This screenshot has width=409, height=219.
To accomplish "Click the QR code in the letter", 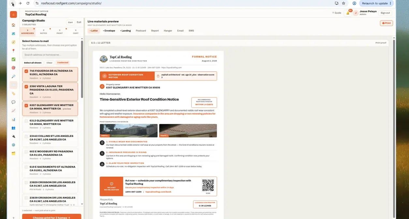I will click(208, 185).
